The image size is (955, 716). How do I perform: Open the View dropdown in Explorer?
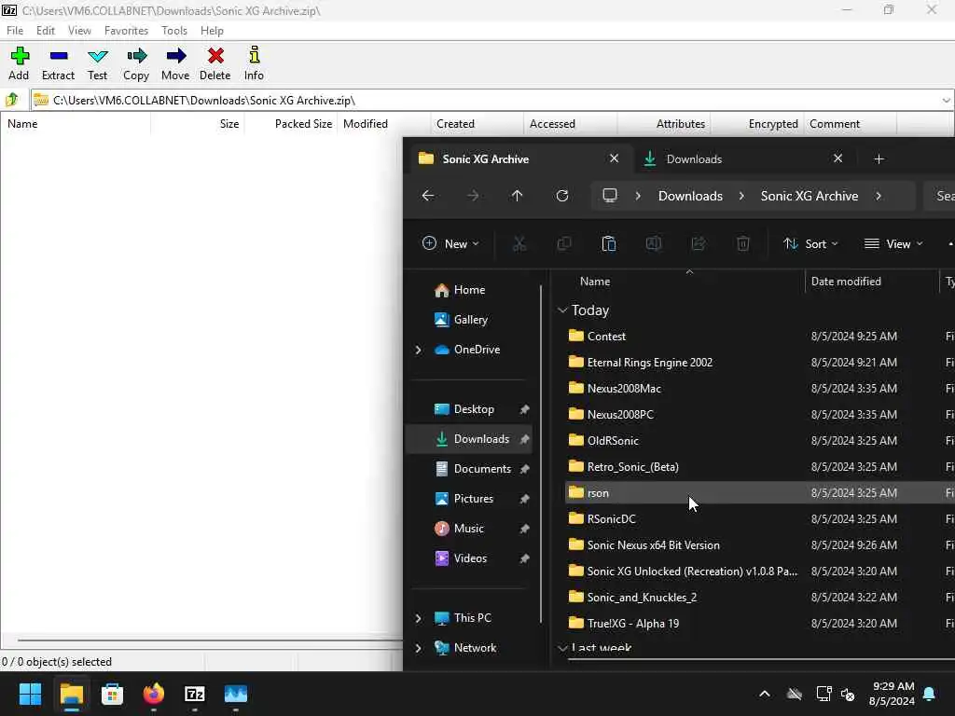tap(893, 243)
